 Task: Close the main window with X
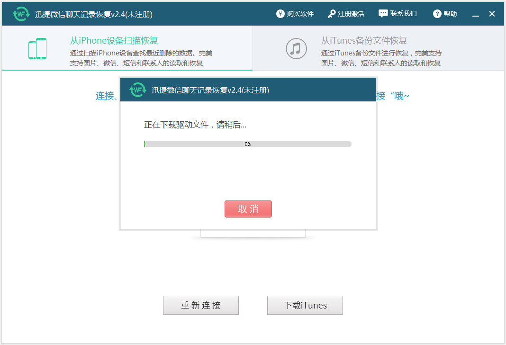coord(492,14)
